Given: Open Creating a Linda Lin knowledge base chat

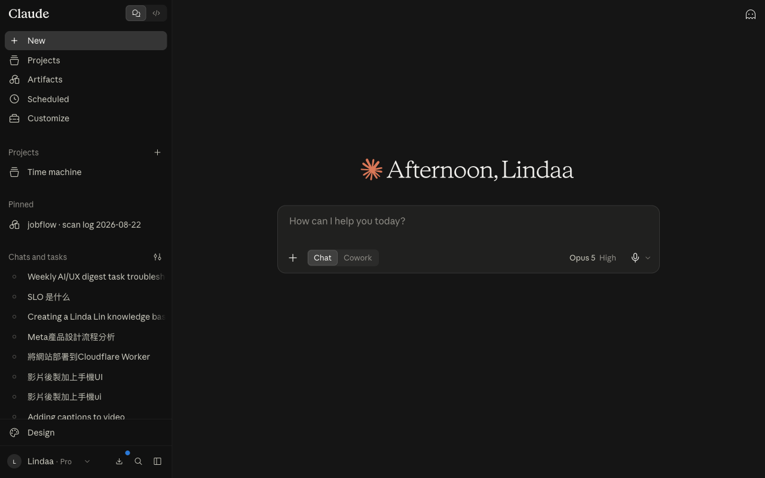Looking at the screenshot, I should point(85,317).
